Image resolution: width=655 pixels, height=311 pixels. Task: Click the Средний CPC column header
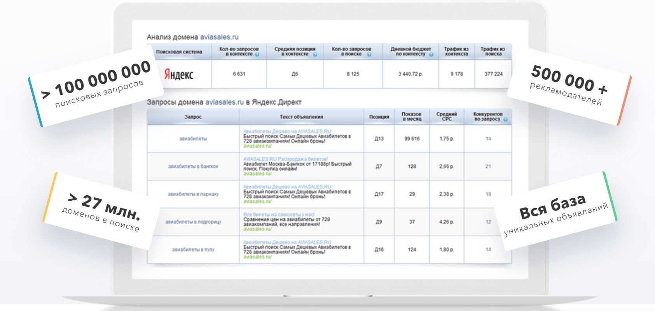pos(447,116)
